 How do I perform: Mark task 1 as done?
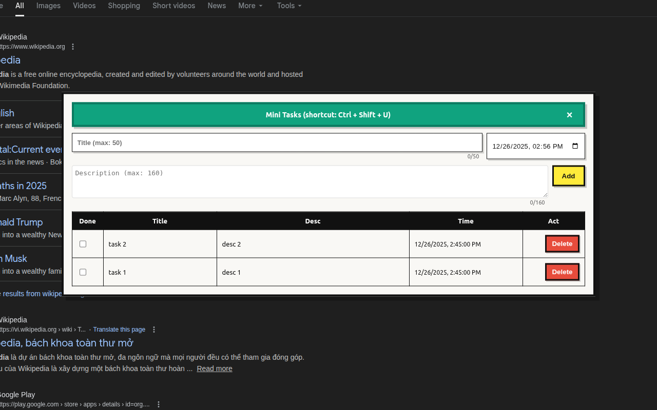pos(83,272)
